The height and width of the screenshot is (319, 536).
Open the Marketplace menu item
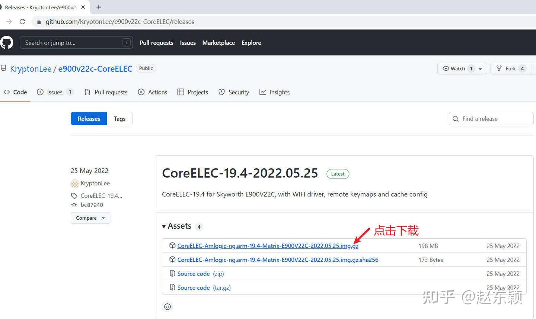218,42
